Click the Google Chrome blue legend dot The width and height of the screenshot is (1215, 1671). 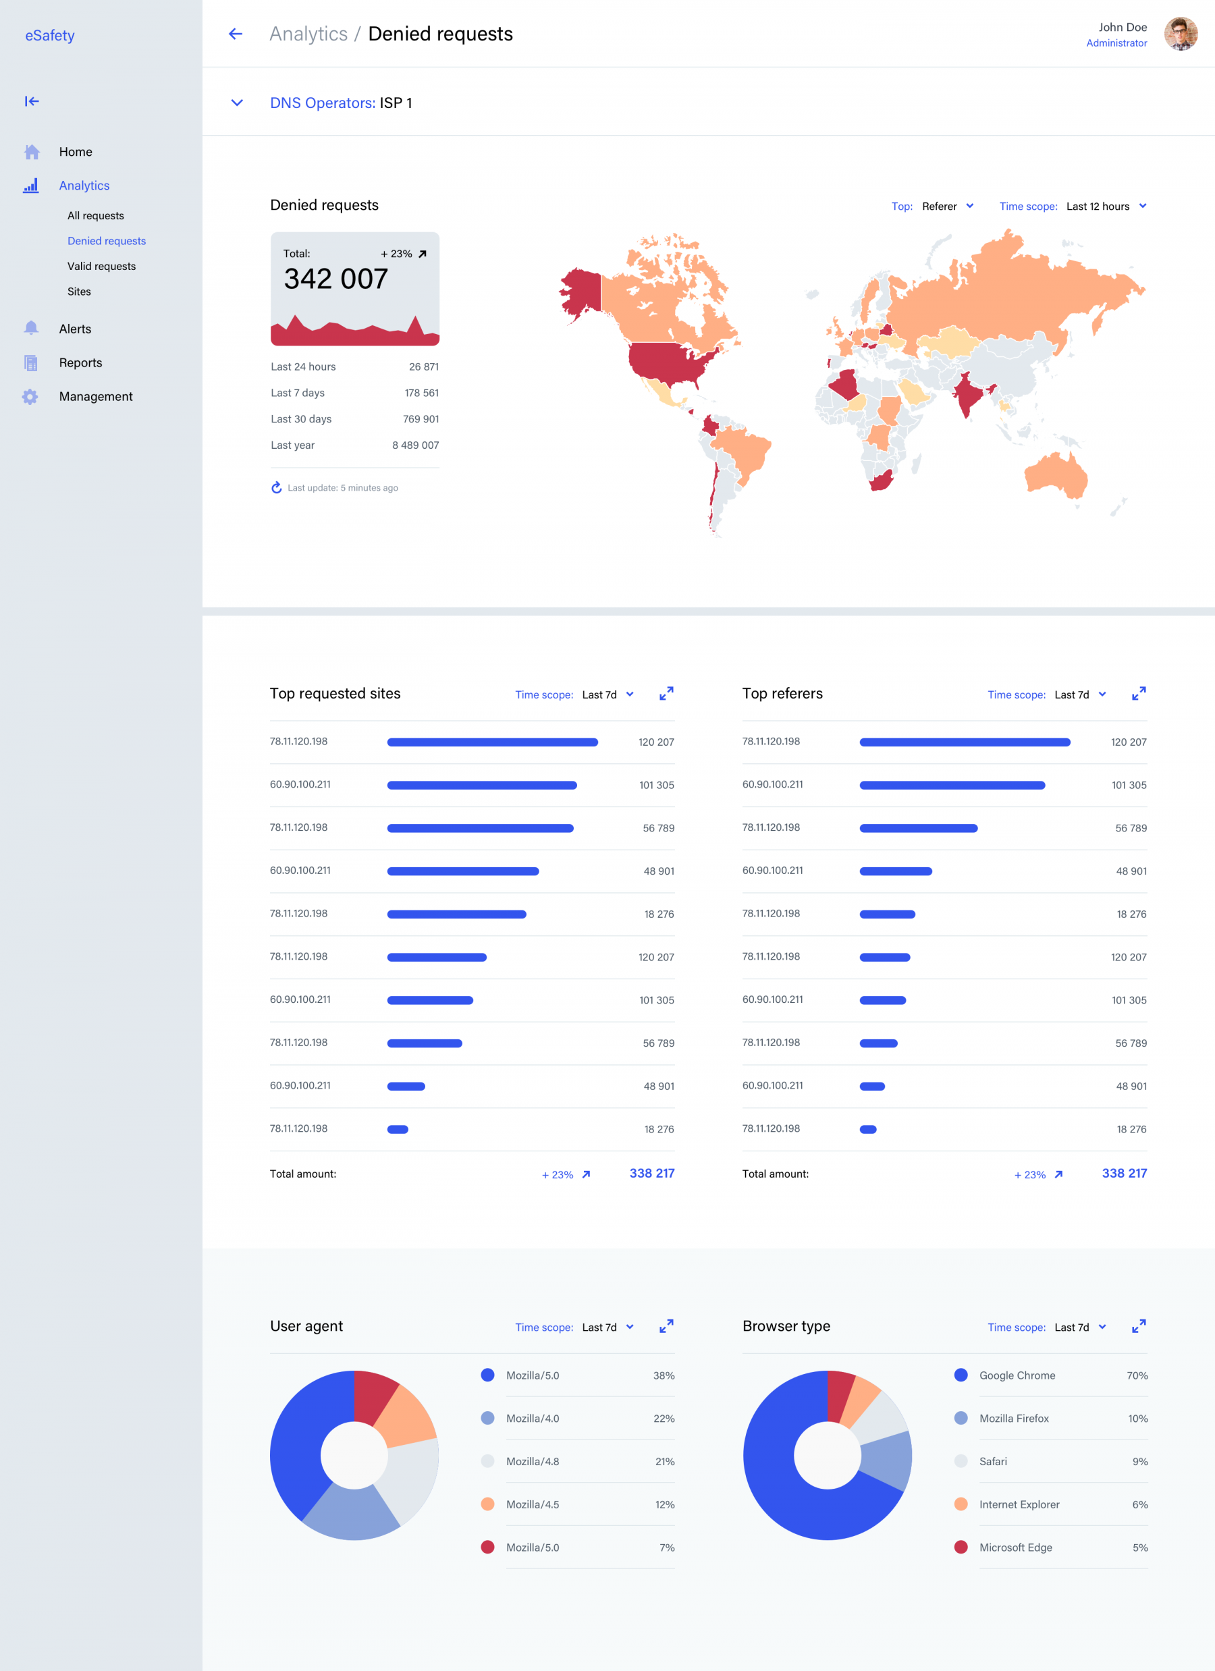pyautogui.click(x=960, y=1375)
